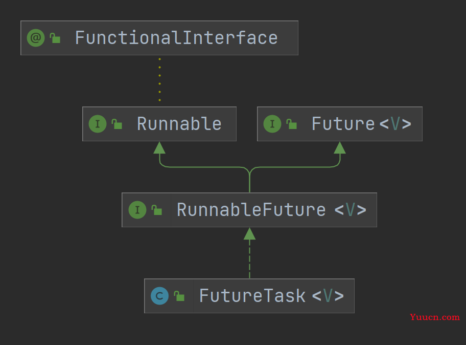Select the FunctionalInterface node label
The image size is (466, 345).
(x=176, y=38)
